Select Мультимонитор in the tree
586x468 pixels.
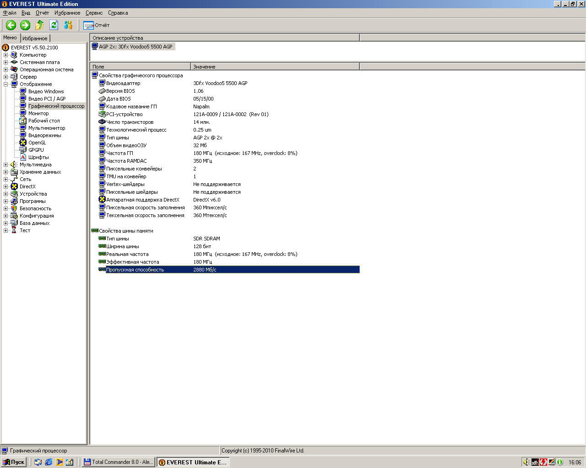point(47,128)
